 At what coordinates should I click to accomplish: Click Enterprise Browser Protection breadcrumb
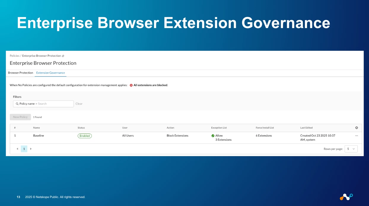[x=42, y=56]
